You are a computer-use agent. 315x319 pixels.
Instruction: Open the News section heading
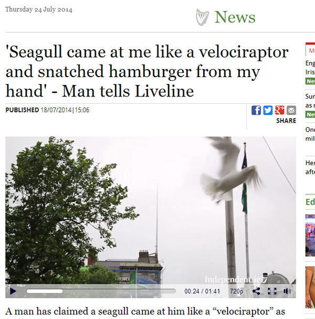click(x=235, y=17)
